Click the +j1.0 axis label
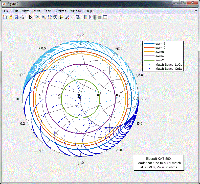The height and width of the screenshot is (184, 200). (x=81, y=36)
